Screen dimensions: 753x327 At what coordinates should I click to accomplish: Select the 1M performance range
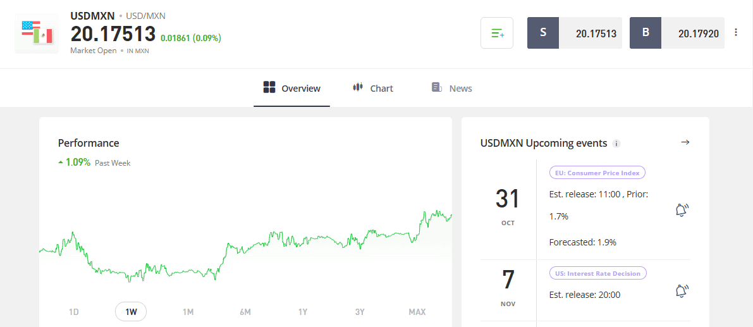[188, 312]
